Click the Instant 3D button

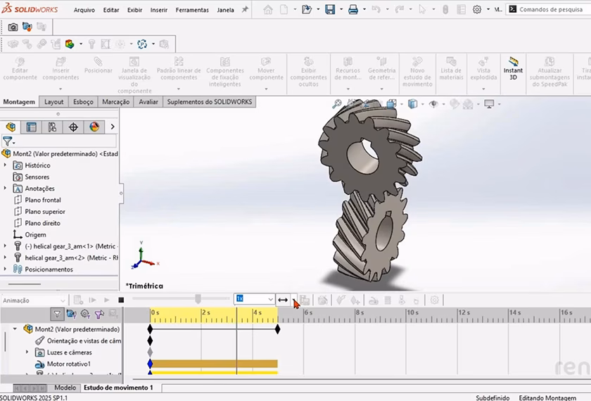pos(513,69)
